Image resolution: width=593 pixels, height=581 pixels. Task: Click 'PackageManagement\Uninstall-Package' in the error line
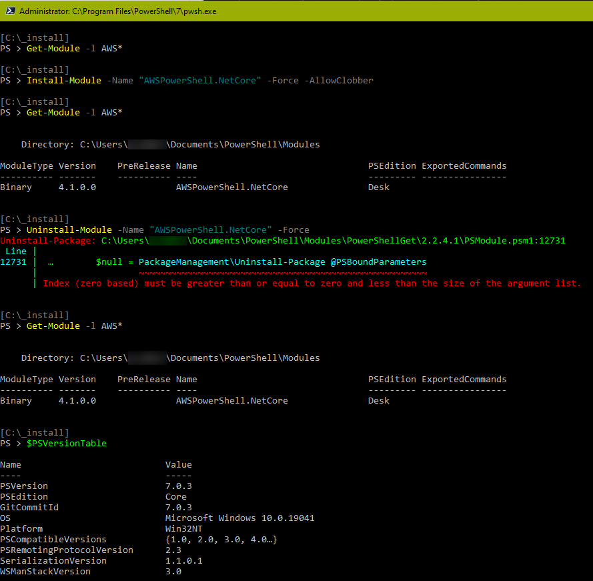[x=232, y=261]
